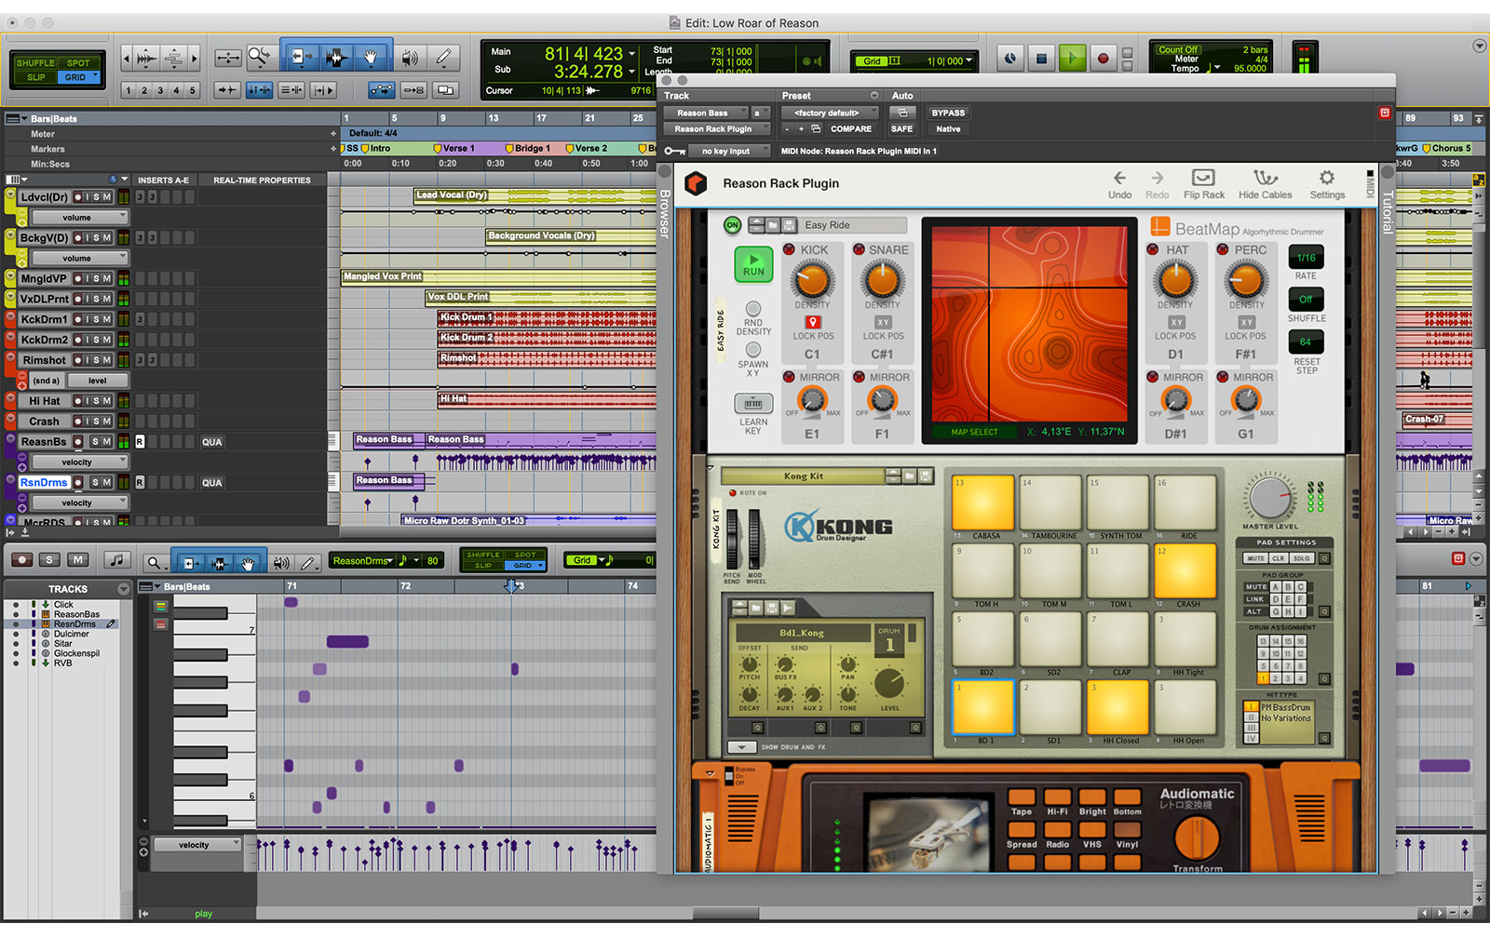Toggle RND DENSITY radio button
Screen dimensions: 1490x937
[752, 308]
